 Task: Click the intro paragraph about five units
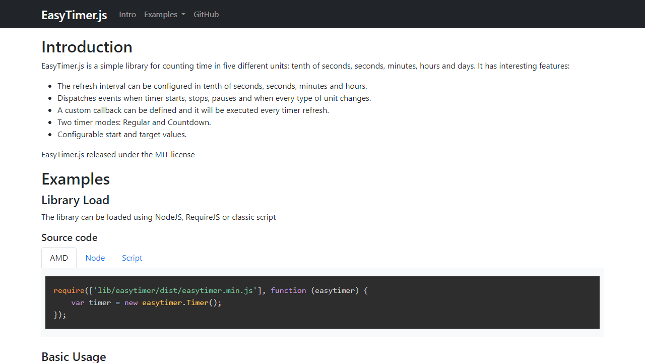305,66
